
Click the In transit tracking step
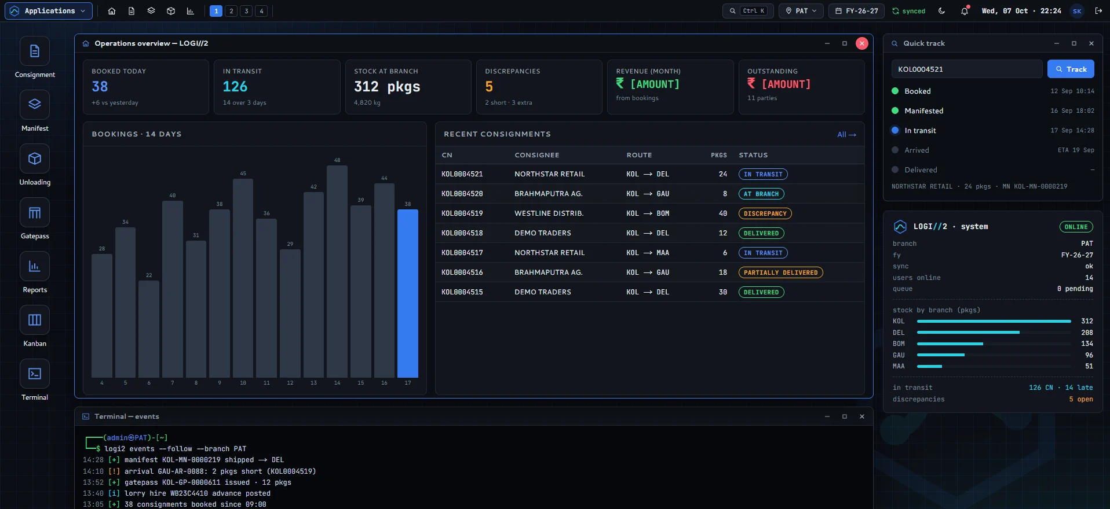pos(993,131)
